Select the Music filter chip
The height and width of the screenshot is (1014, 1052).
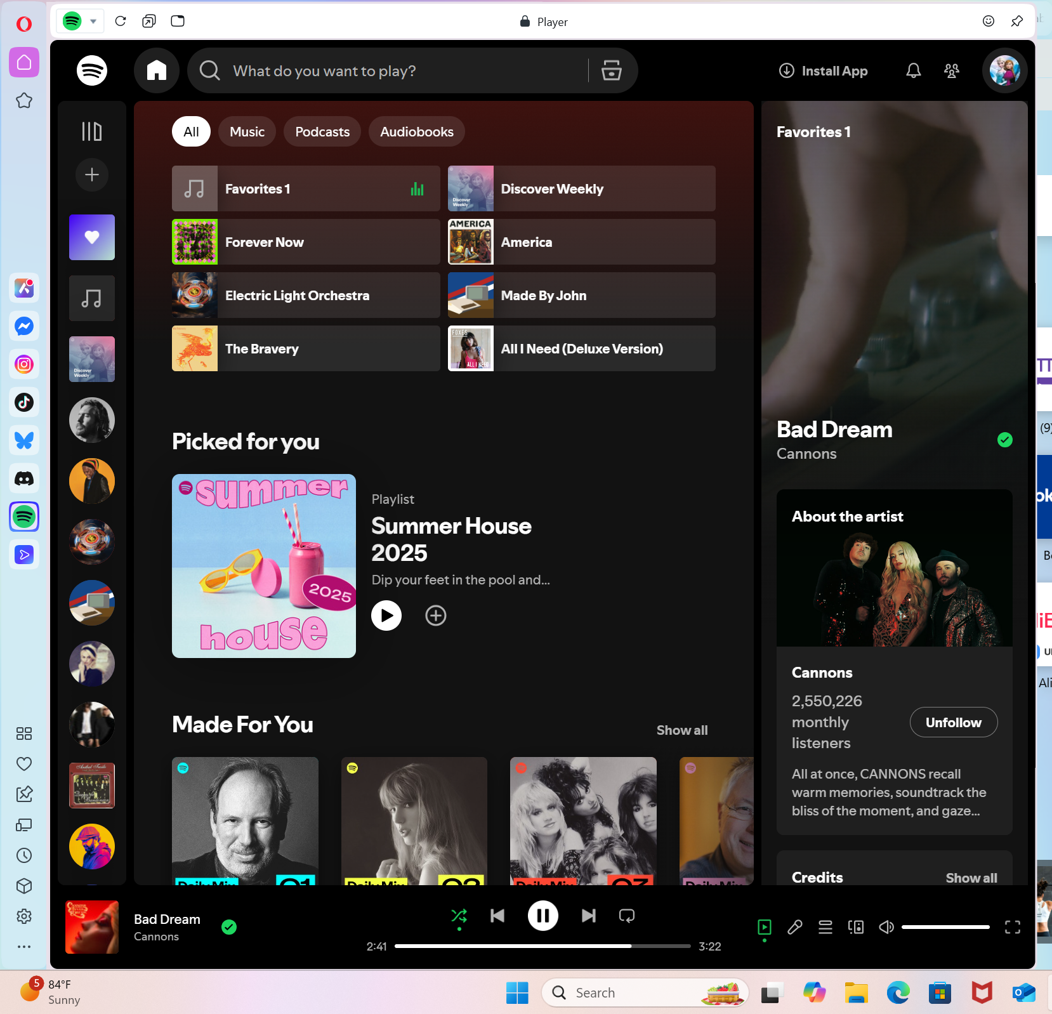tap(247, 131)
